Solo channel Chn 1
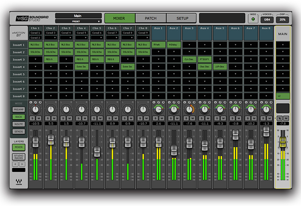 pos(32,118)
